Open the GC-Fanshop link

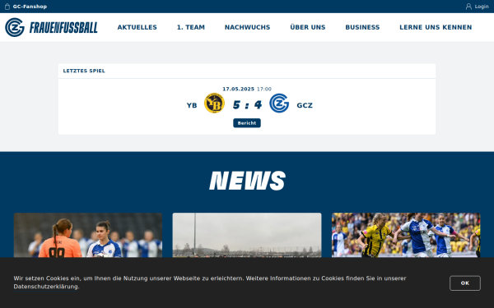[x=26, y=7]
